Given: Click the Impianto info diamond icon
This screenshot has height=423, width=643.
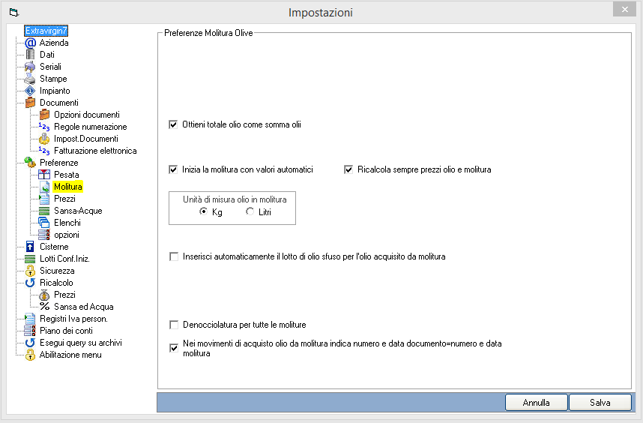Looking at the screenshot, I should click(x=30, y=91).
